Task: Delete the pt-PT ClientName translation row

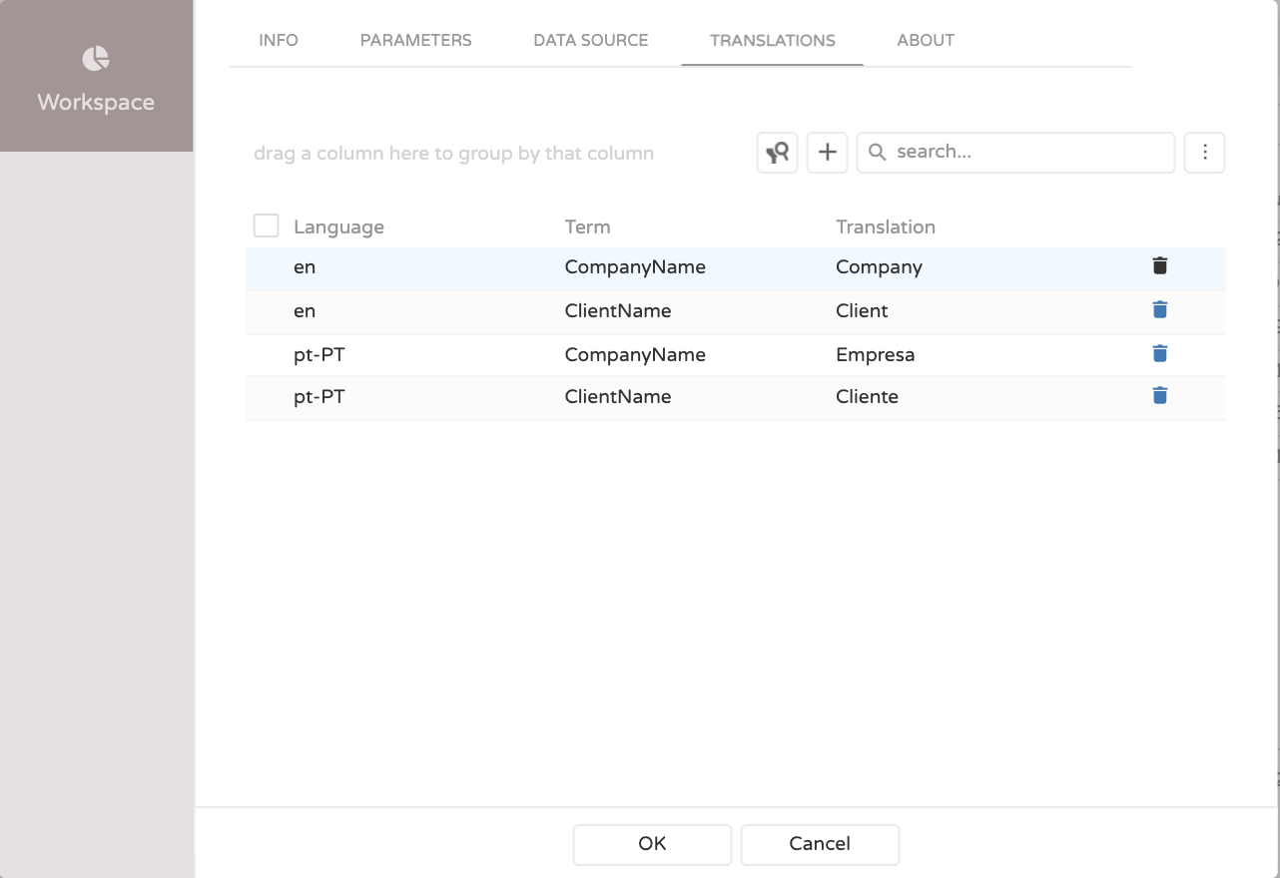Action: [x=1159, y=396]
